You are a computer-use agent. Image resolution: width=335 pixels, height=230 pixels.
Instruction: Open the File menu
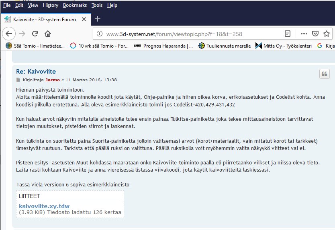pyautogui.click(x=7, y=5)
